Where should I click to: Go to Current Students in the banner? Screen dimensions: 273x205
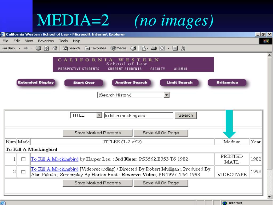125,69
